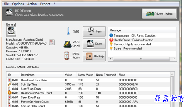This screenshot has width=187, height=107.
Task: Open the Export menu
Action: 45,4
